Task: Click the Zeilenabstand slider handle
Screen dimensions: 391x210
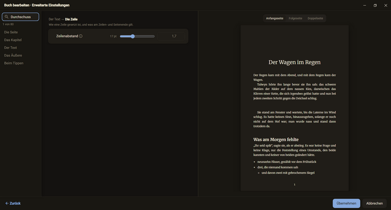Action: pyautogui.click(x=132, y=36)
